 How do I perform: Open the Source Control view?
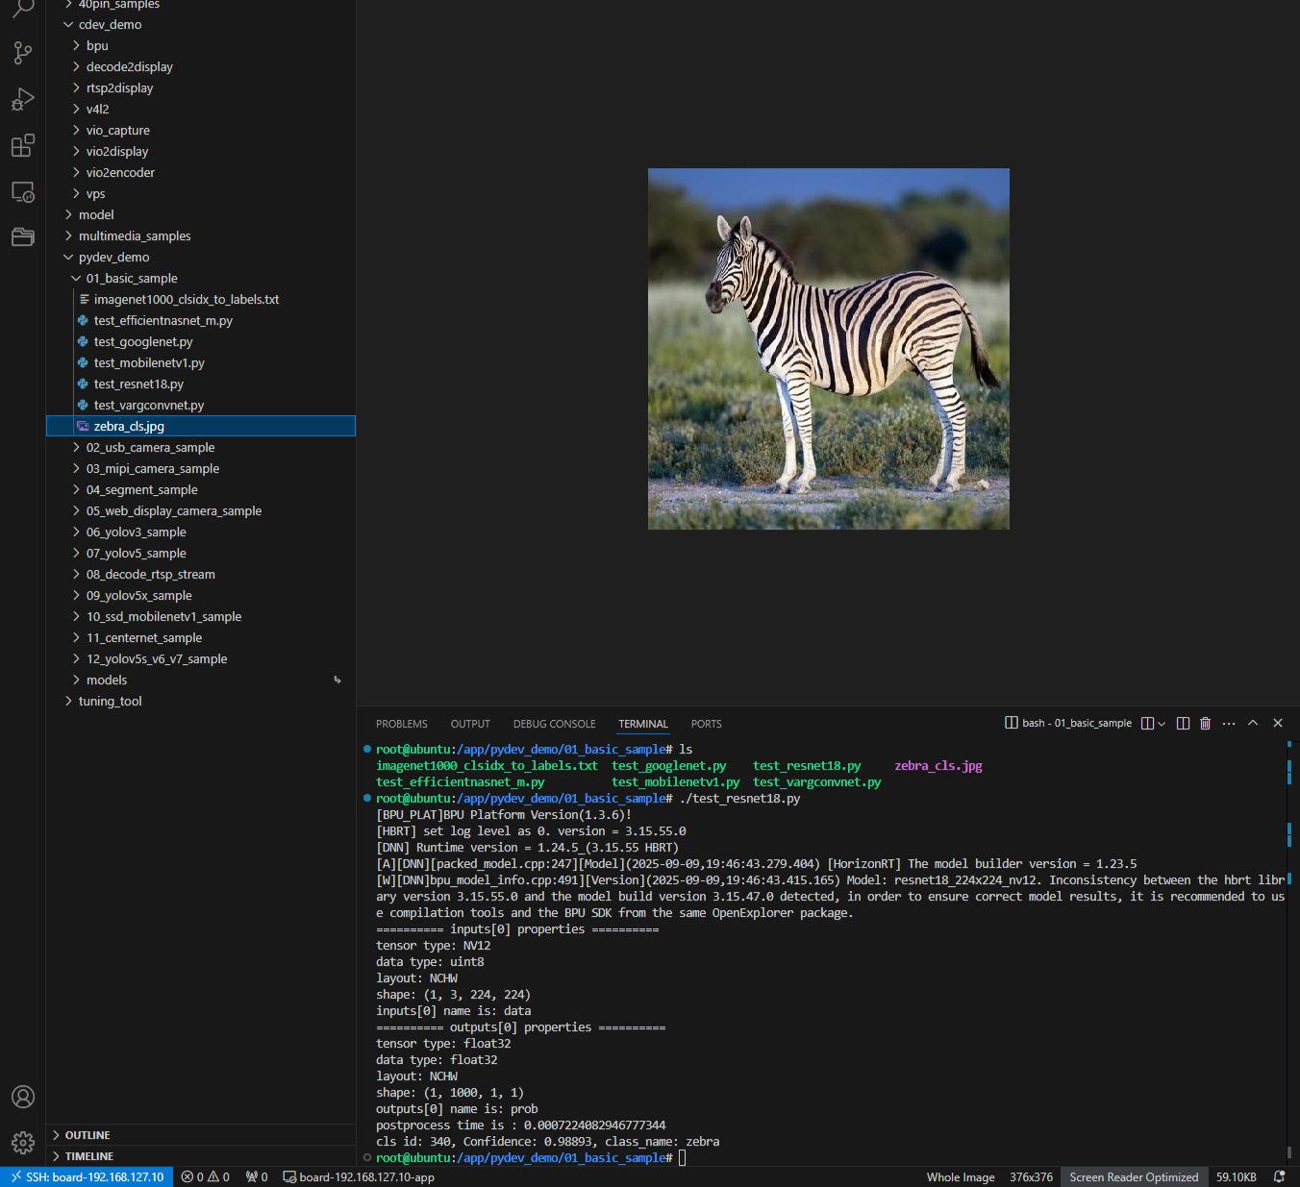[22, 53]
